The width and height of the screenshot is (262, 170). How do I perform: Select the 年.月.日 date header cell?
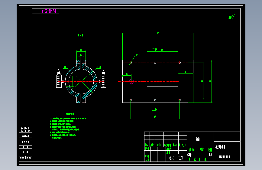[x=183, y=145]
